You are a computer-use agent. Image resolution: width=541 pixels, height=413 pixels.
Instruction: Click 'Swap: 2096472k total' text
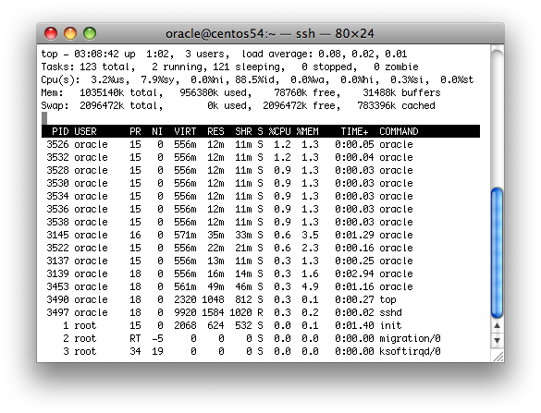pyautogui.click(x=99, y=106)
